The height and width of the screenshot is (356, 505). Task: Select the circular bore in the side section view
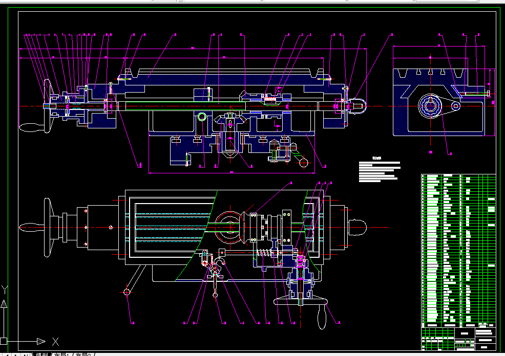430,106
